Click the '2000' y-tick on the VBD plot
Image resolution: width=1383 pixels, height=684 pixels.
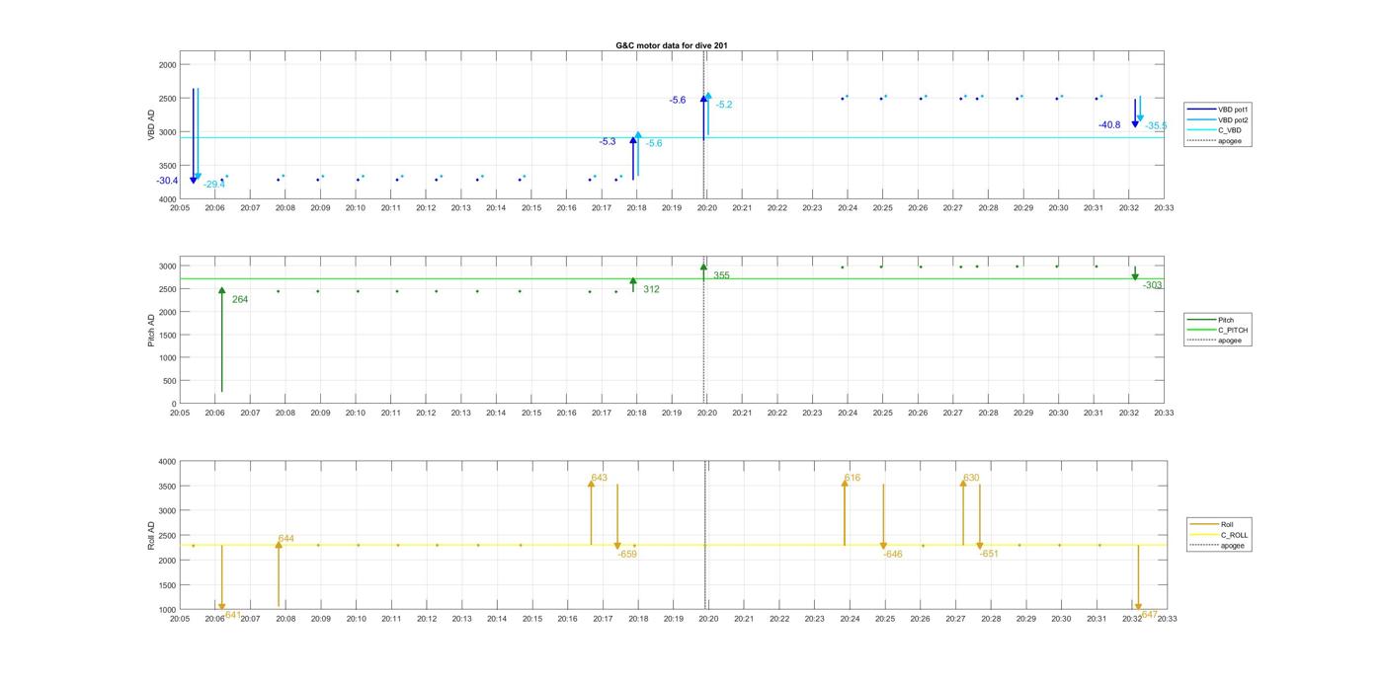tap(167, 65)
